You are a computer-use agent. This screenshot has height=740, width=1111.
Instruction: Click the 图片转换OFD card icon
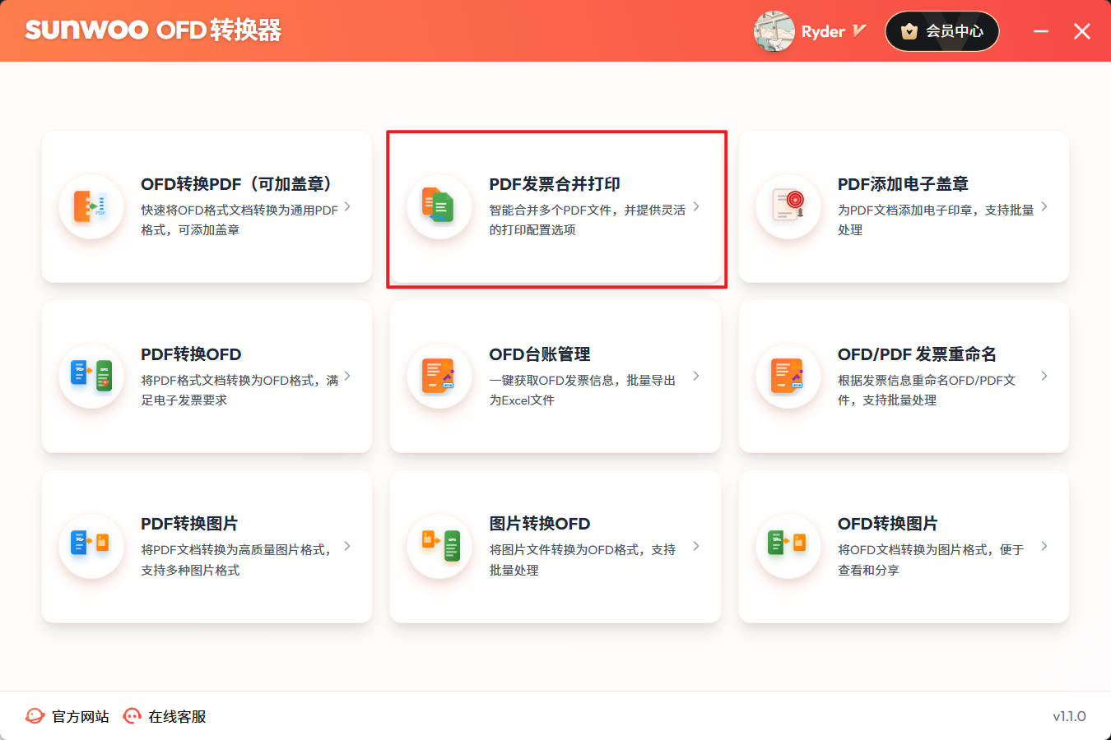point(439,546)
